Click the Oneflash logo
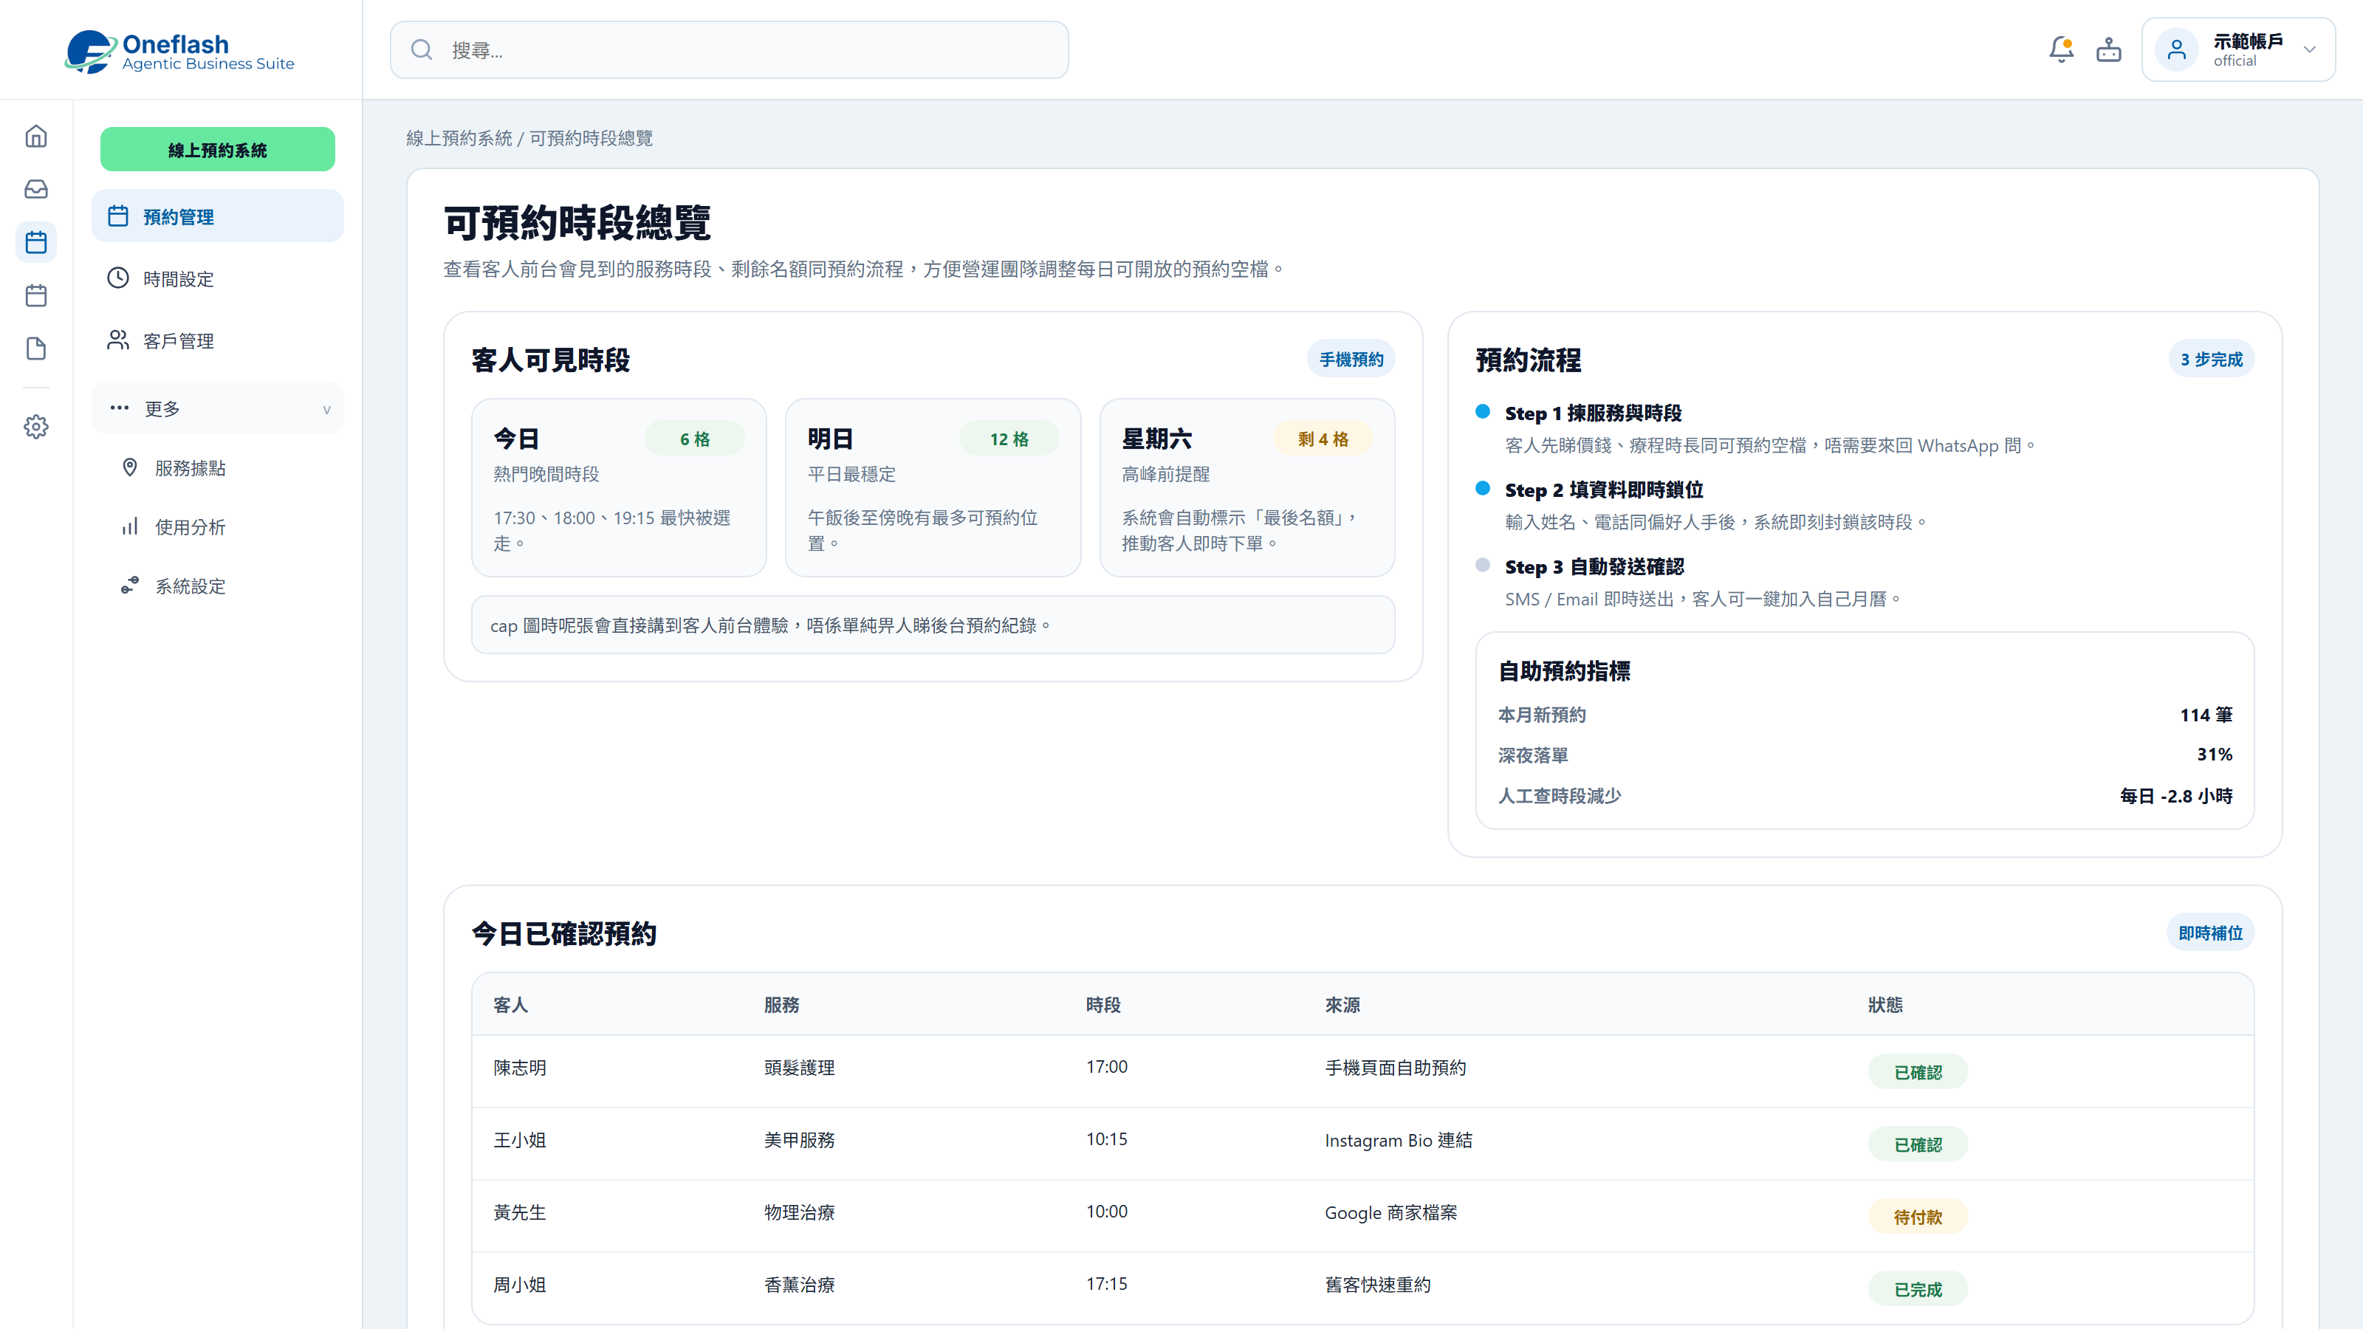The height and width of the screenshot is (1329, 2363). (x=179, y=52)
